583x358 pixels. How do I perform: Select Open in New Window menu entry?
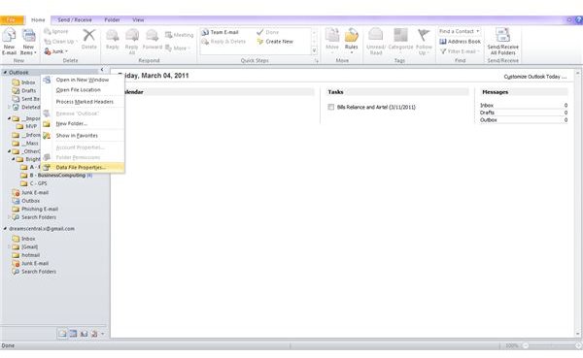click(83, 80)
